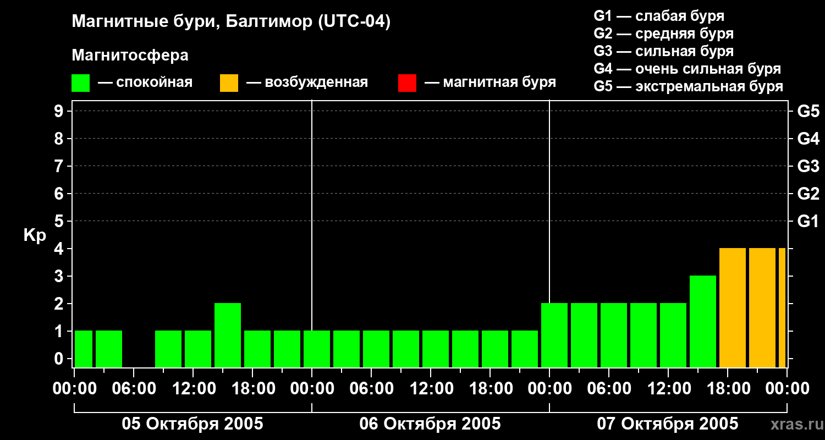Image resolution: width=825 pixels, height=440 pixels.
Task: Click the Kp axis value 2
Action: click(60, 304)
